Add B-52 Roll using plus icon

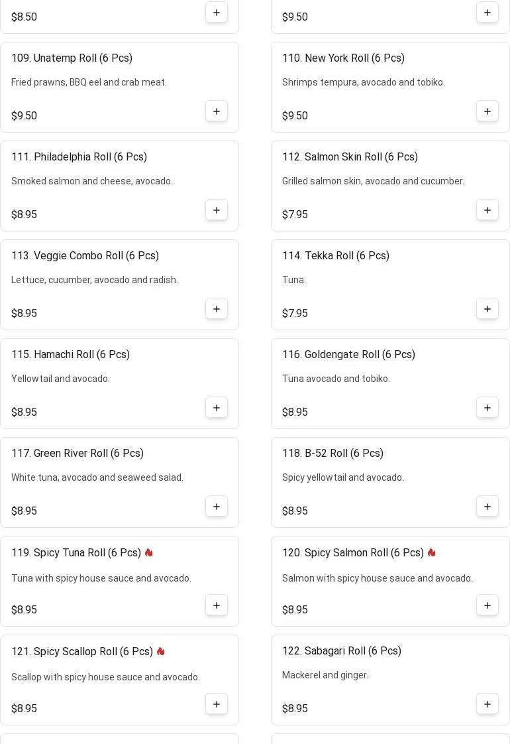click(487, 507)
